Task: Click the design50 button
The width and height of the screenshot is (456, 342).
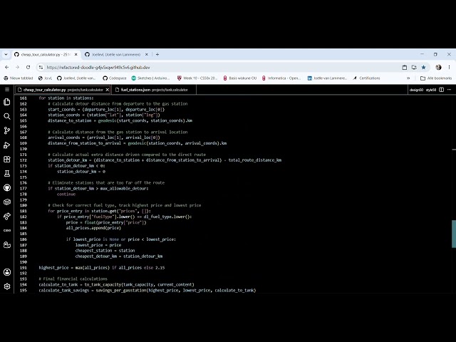Action: click(416, 90)
